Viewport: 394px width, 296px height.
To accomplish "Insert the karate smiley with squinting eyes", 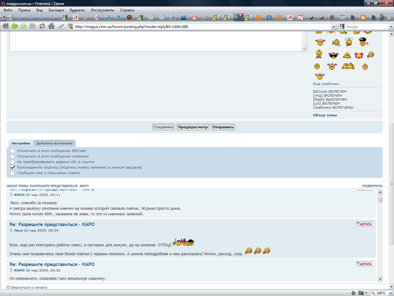I will (319, 55).
